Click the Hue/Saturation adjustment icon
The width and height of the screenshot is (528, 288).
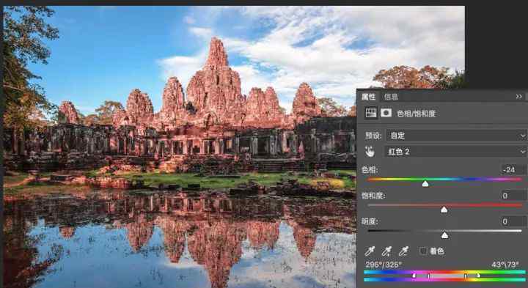pyautogui.click(x=371, y=113)
